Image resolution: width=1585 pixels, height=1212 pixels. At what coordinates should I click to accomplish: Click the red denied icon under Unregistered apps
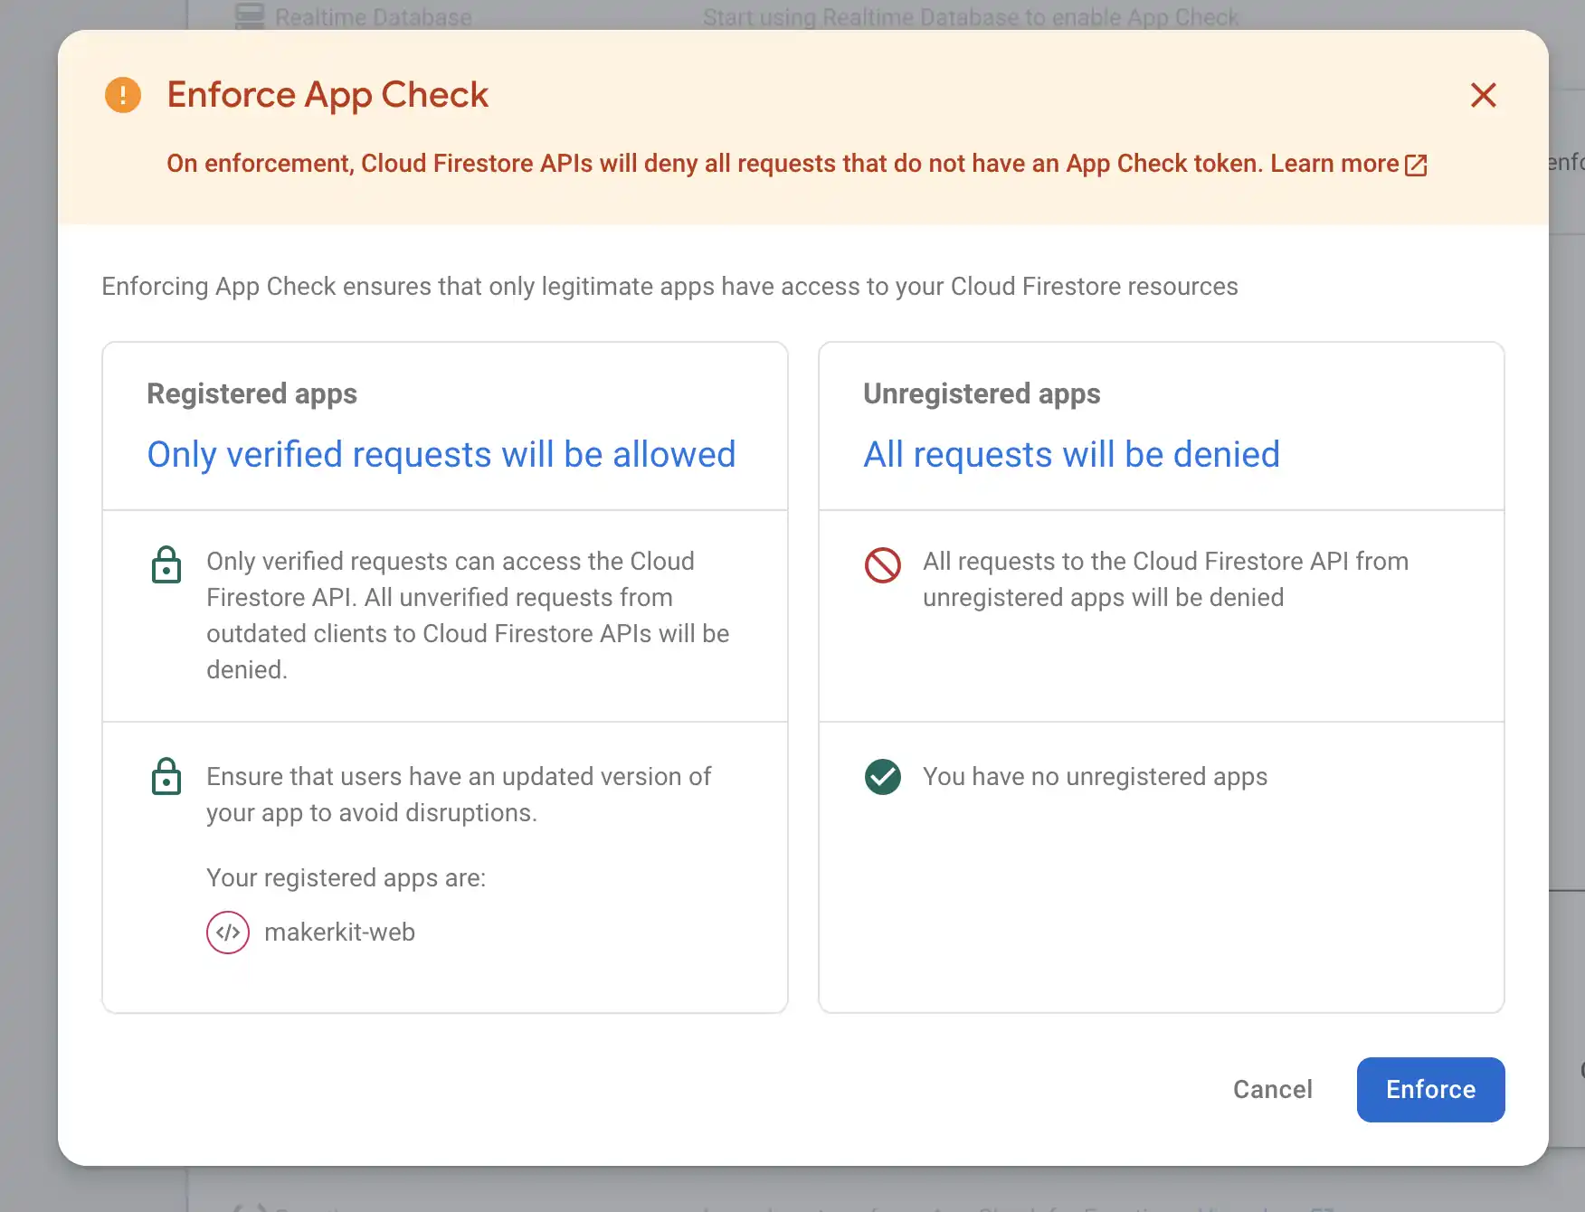coord(882,565)
